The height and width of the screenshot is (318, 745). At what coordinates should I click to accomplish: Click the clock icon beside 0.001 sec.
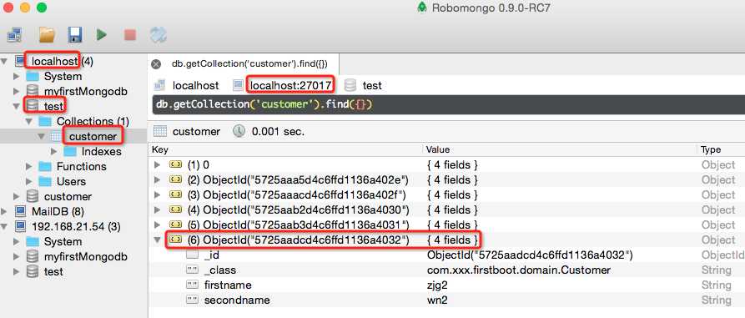click(239, 131)
